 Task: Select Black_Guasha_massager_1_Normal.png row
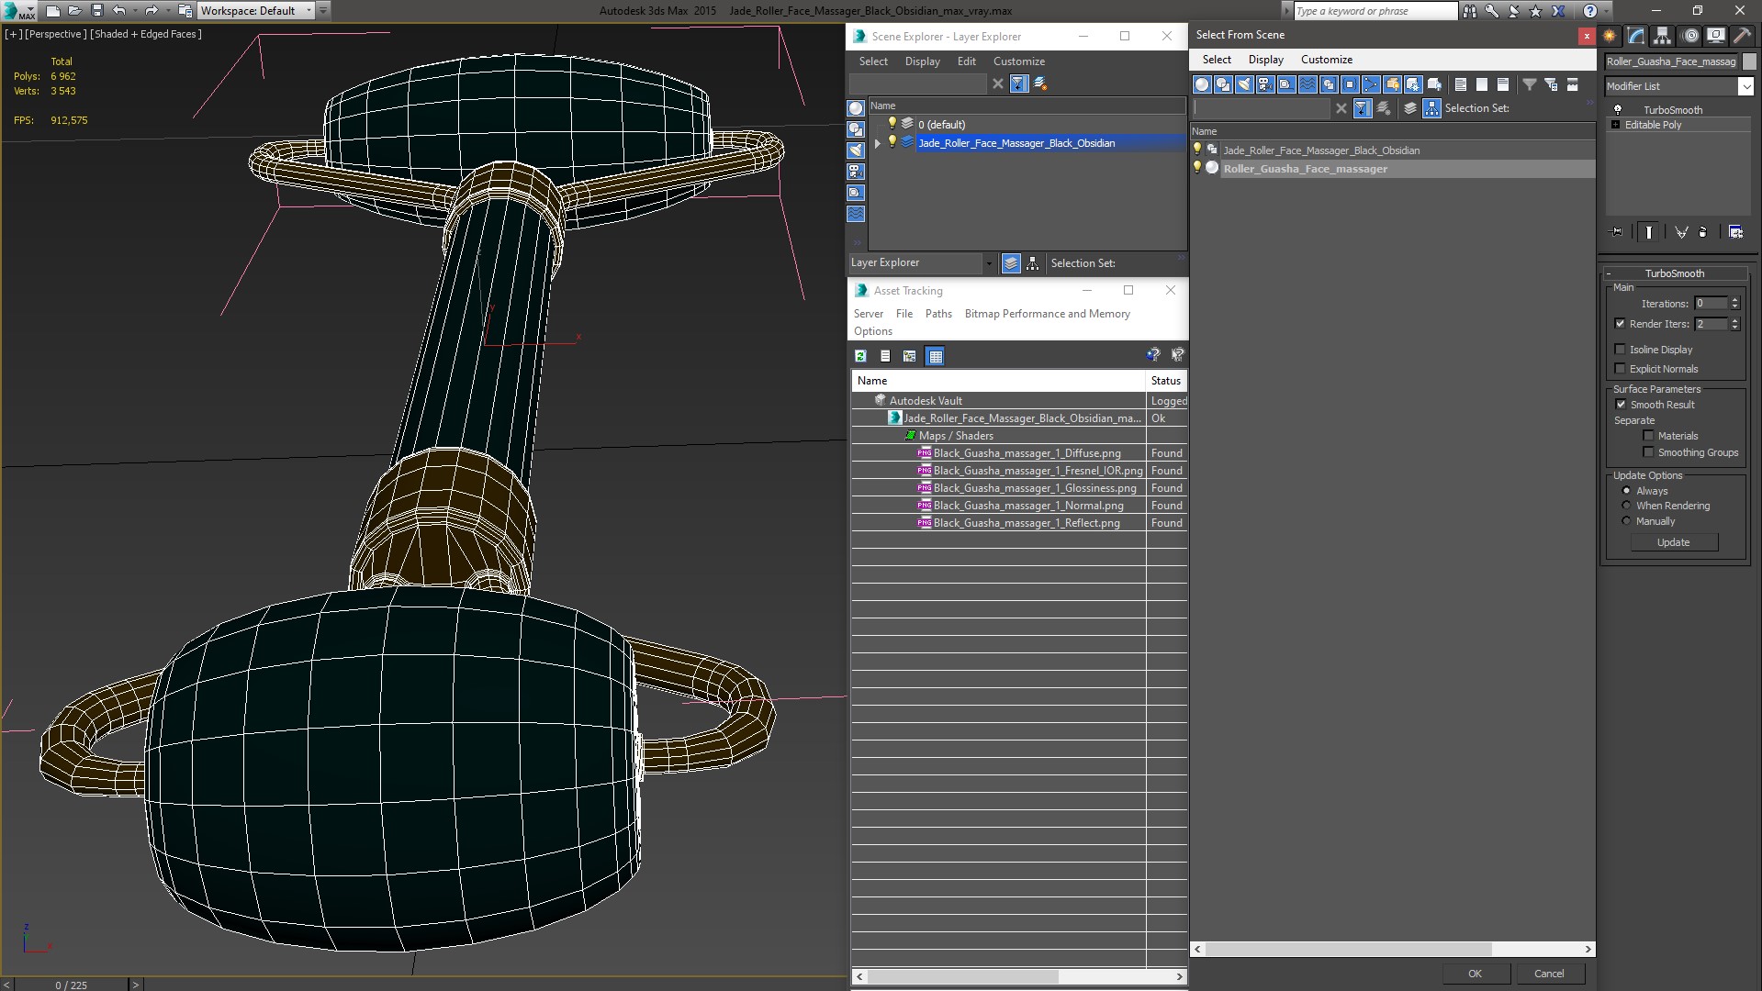pos(1027,506)
